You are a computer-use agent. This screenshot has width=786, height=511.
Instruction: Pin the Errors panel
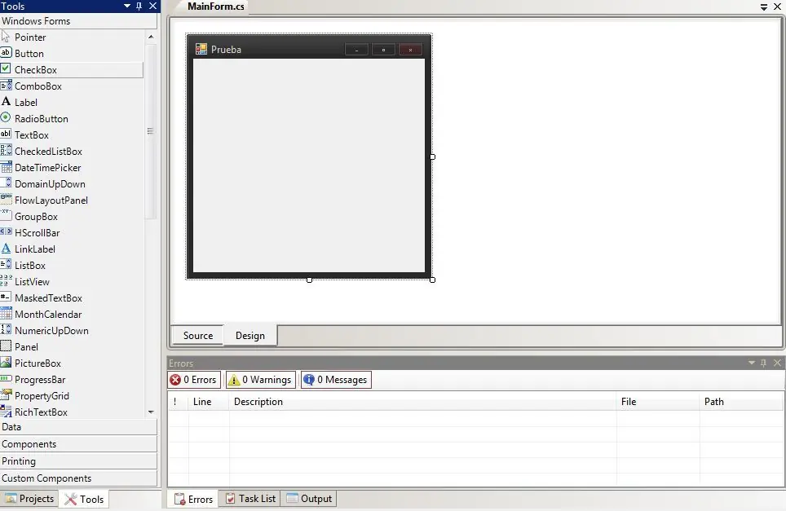[x=764, y=363]
